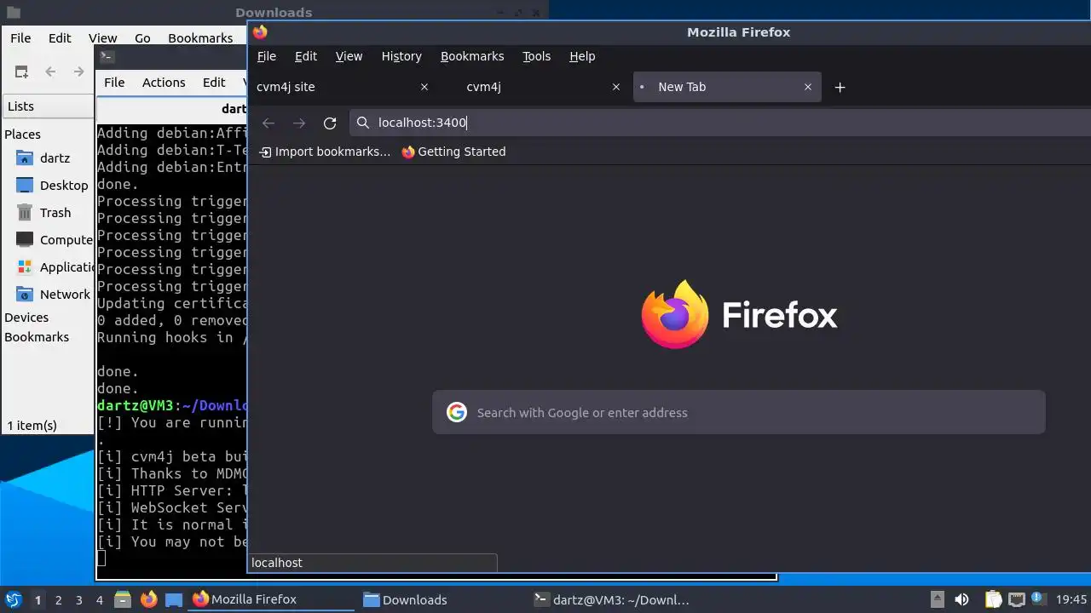Click the network icon in system tray
This screenshot has width=1091, height=613.
[x=1016, y=599]
